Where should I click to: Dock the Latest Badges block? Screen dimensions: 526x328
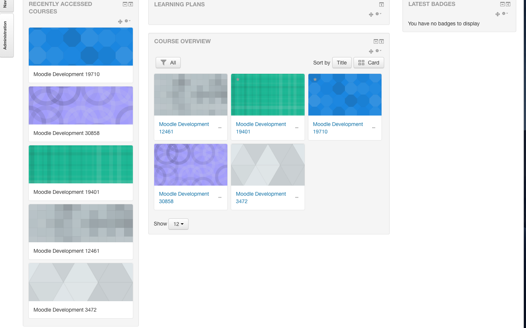pyautogui.click(x=508, y=4)
